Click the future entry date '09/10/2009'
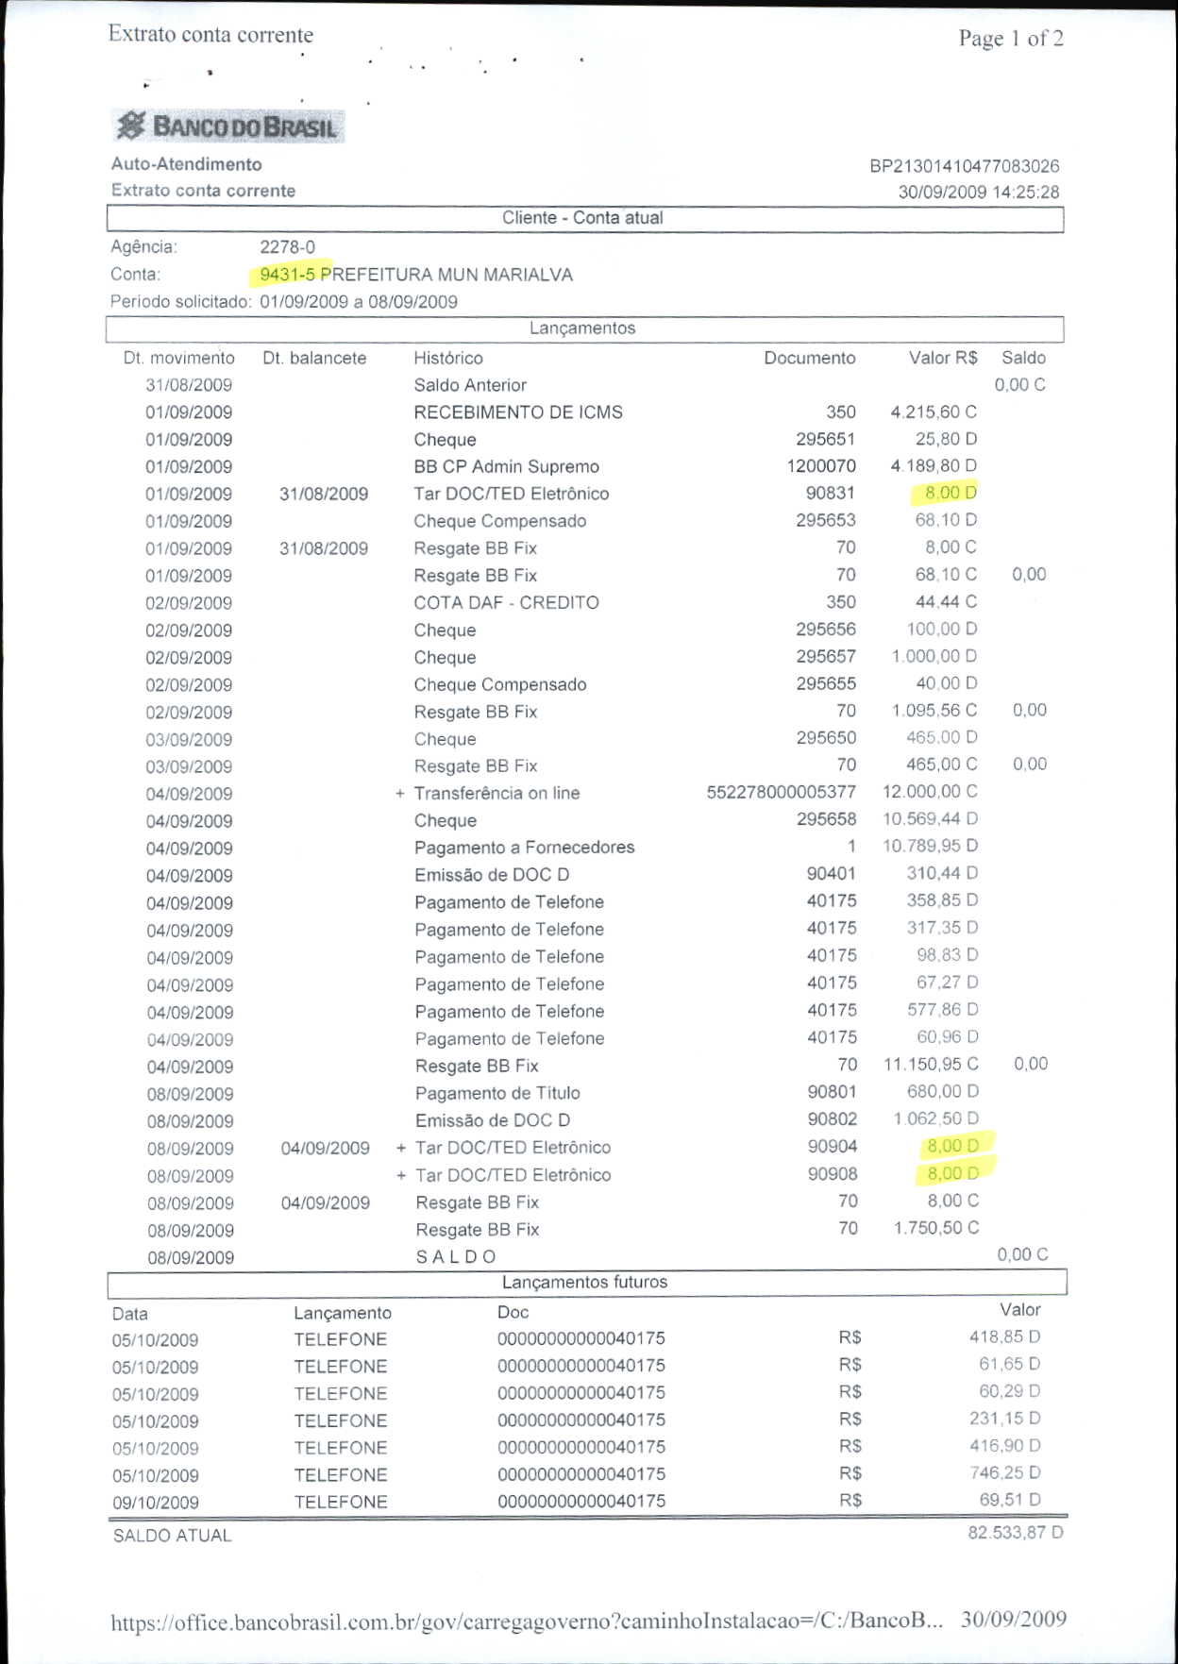 (156, 1504)
